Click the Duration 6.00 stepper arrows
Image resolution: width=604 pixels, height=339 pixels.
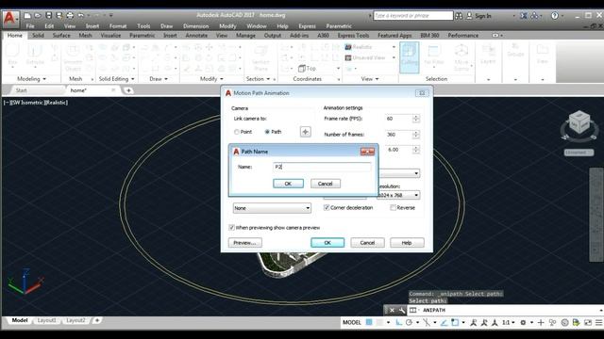point(415,150)
